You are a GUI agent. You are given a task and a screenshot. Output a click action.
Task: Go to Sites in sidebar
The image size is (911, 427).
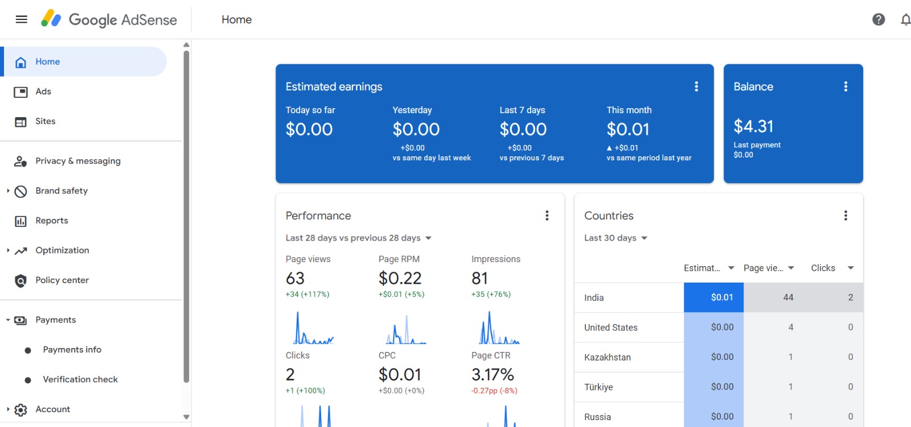46,121
